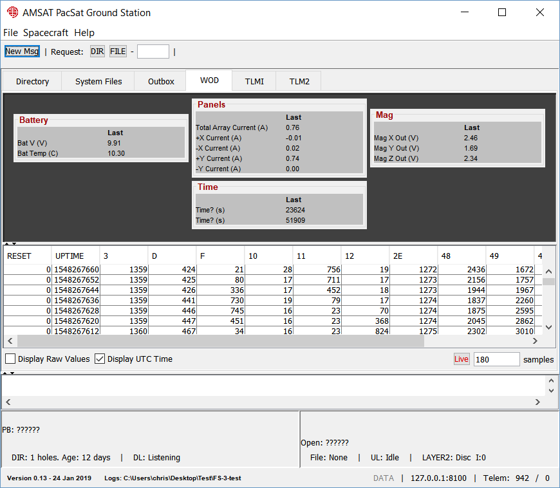Screen dimensions: 560x488
Task: Switch to the Directory tab
Action: tap(32, 82)
